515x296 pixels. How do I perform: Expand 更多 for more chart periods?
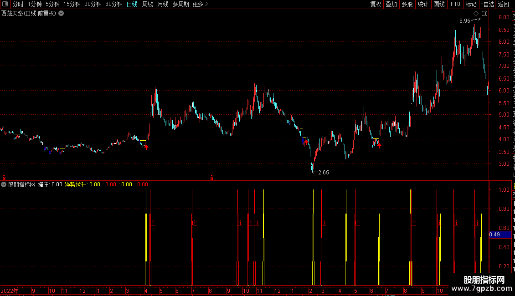[x=201, y=4]
